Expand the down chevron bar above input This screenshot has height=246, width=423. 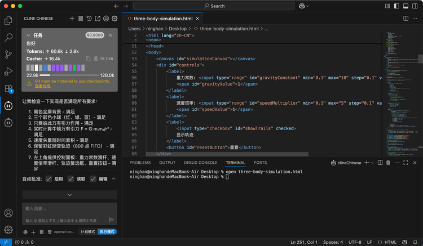[69, 195]
